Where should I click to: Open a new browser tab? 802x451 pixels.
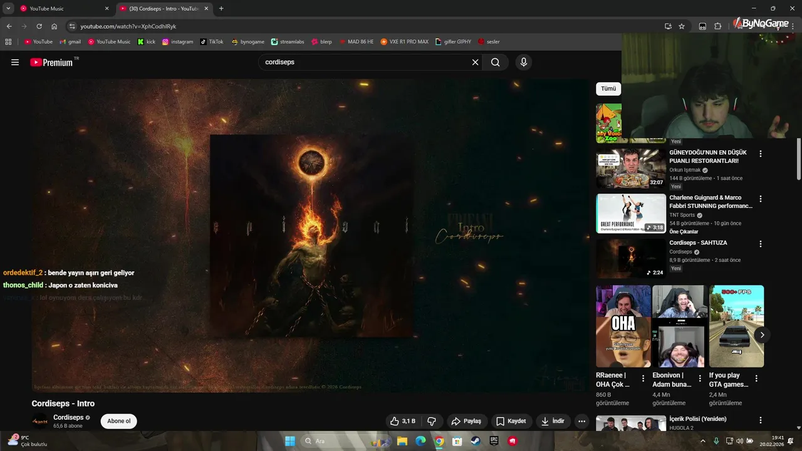coord(221,9)
